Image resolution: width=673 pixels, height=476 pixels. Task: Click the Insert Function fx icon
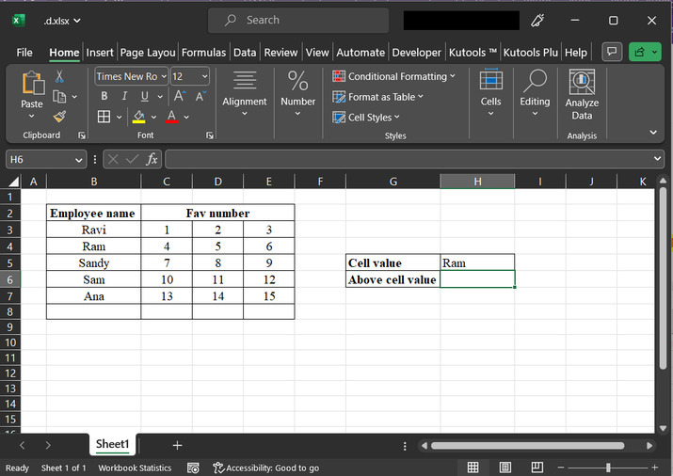click(x=152, y=159)
